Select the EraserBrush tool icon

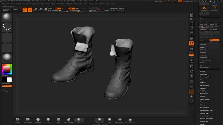pyautogui.click(x=214, y=9)
